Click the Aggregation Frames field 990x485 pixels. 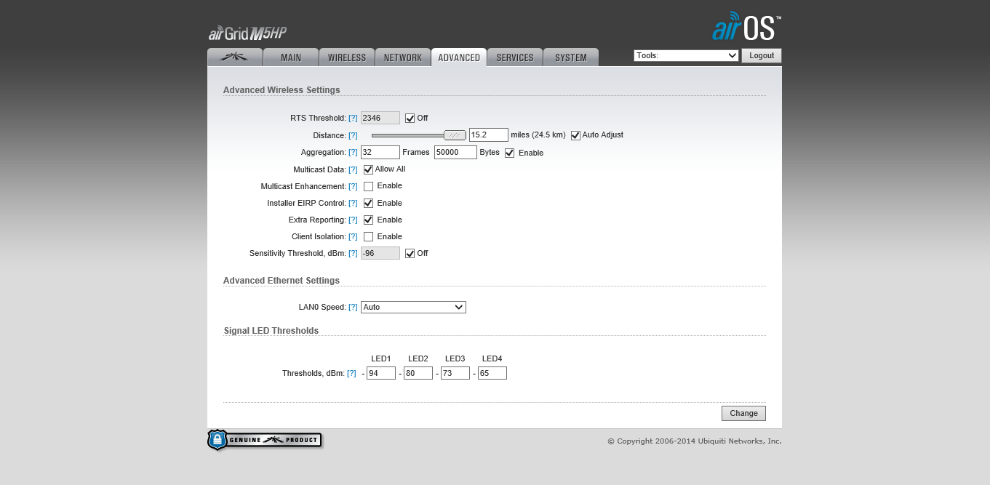coord(380,152)
